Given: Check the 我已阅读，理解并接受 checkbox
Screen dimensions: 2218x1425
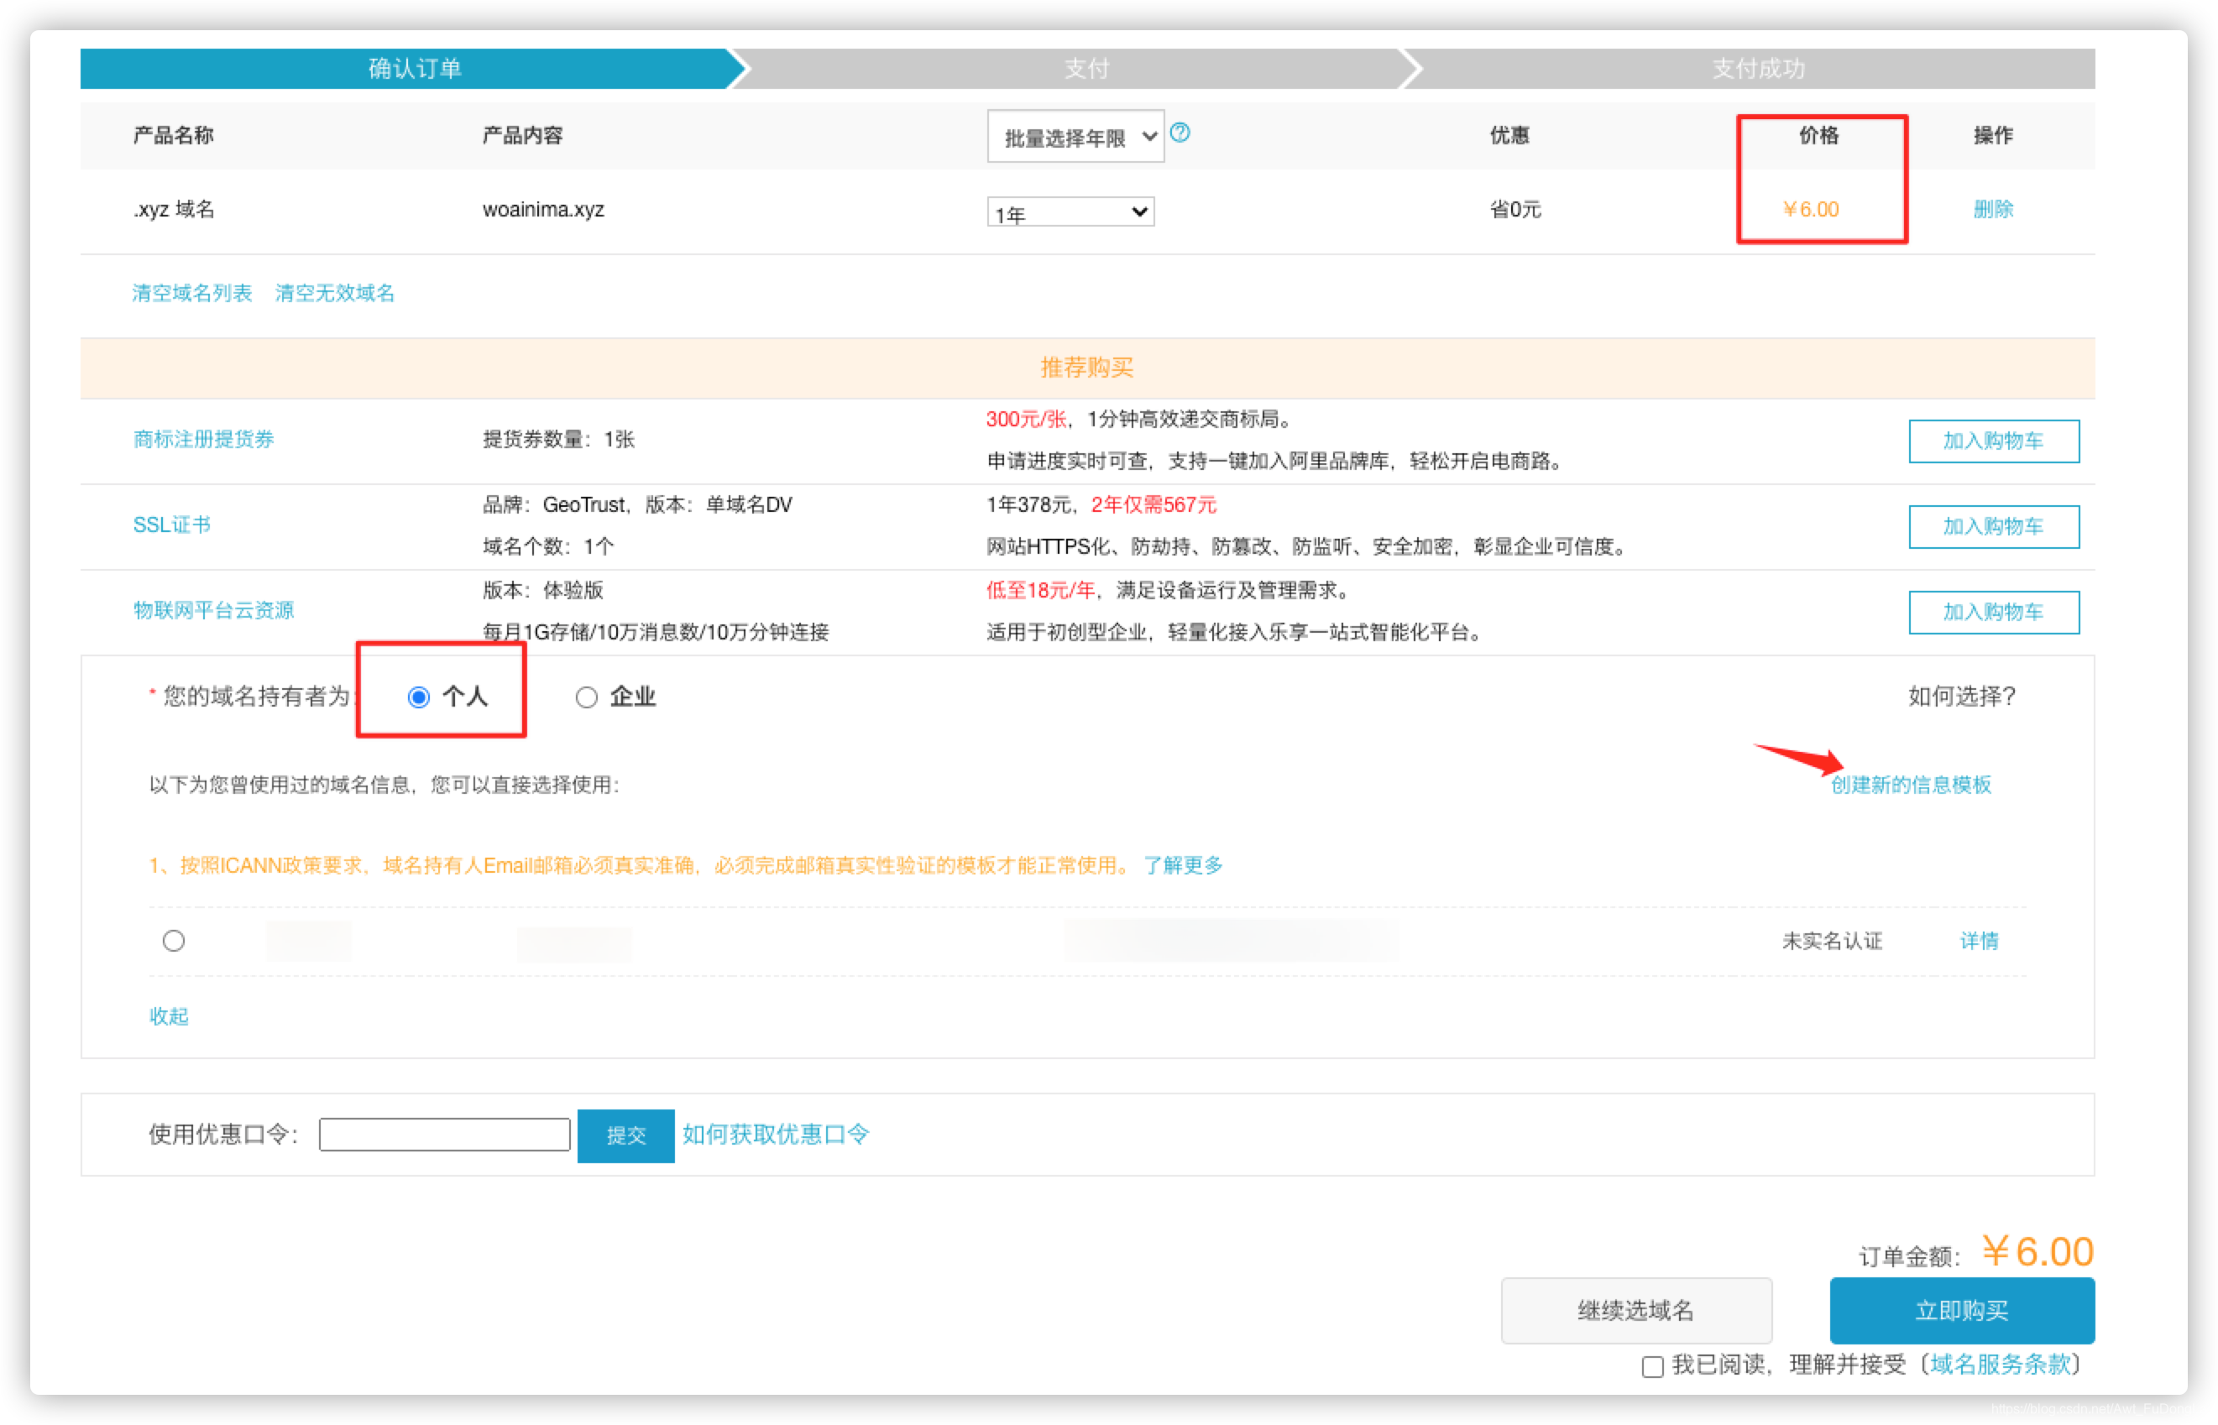Looking at the screenshot, I should (1652, 1368).
